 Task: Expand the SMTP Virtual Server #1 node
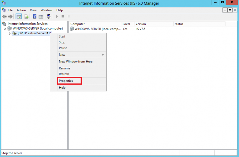10,33
